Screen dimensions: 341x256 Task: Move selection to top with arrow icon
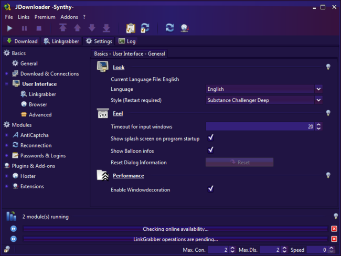(x=63, y=28)
